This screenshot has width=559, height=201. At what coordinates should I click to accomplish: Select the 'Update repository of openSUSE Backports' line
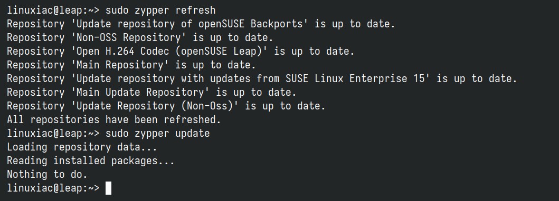click(x=201, y=24)
